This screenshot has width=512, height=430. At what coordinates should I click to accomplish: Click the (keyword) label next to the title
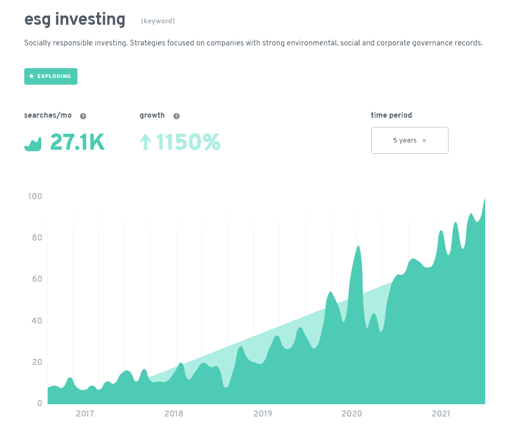point(157,21)
